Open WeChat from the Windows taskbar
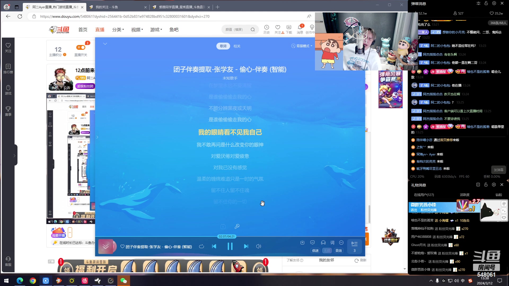 (124, 281)
